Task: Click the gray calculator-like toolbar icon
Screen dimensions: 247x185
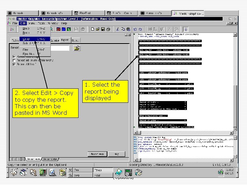Action: 76,29
